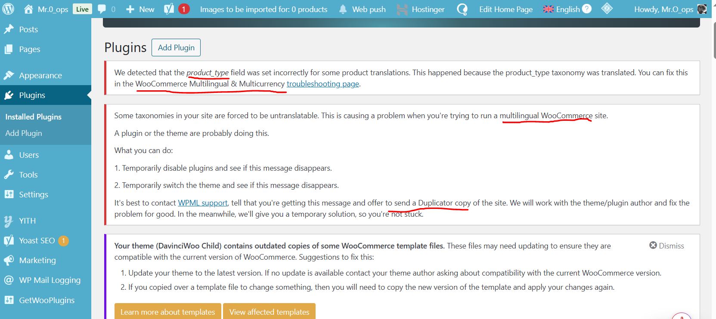Click the Live status badge
This screenshot has height=319, width=716.
coord(82,9)
